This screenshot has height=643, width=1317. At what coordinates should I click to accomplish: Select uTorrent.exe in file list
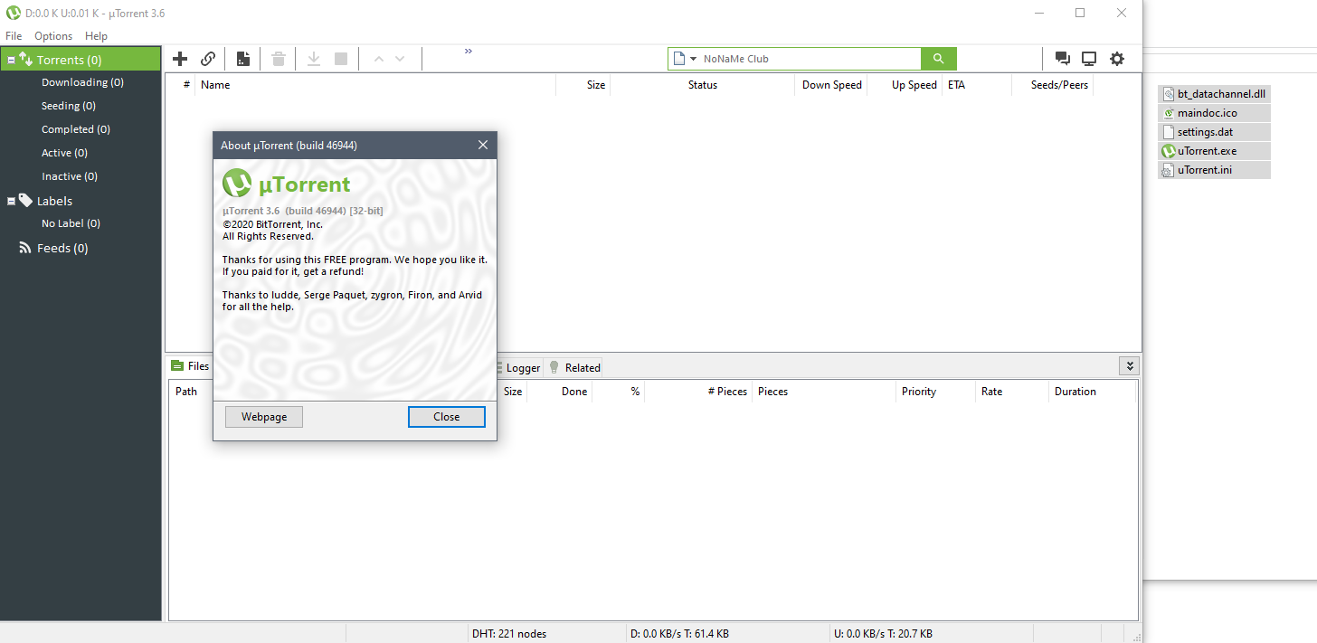[x=1207, y=151]
